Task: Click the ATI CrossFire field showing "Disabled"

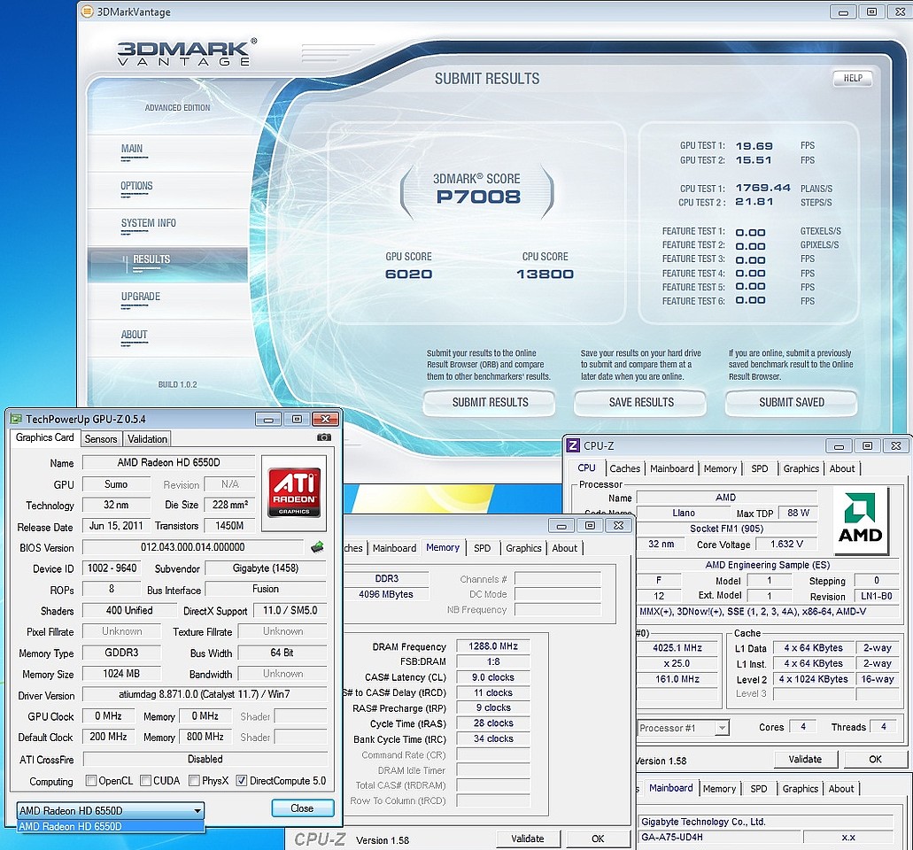Action: point(205,759)
